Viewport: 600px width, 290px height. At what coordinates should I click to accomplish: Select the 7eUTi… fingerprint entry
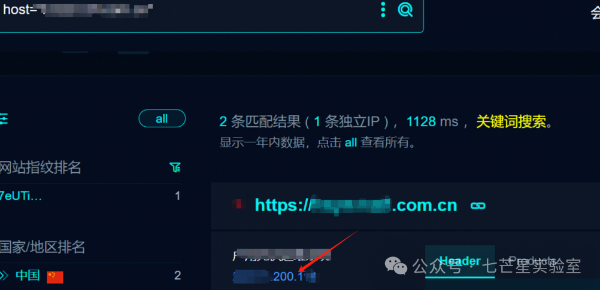(x=21, y=196)
